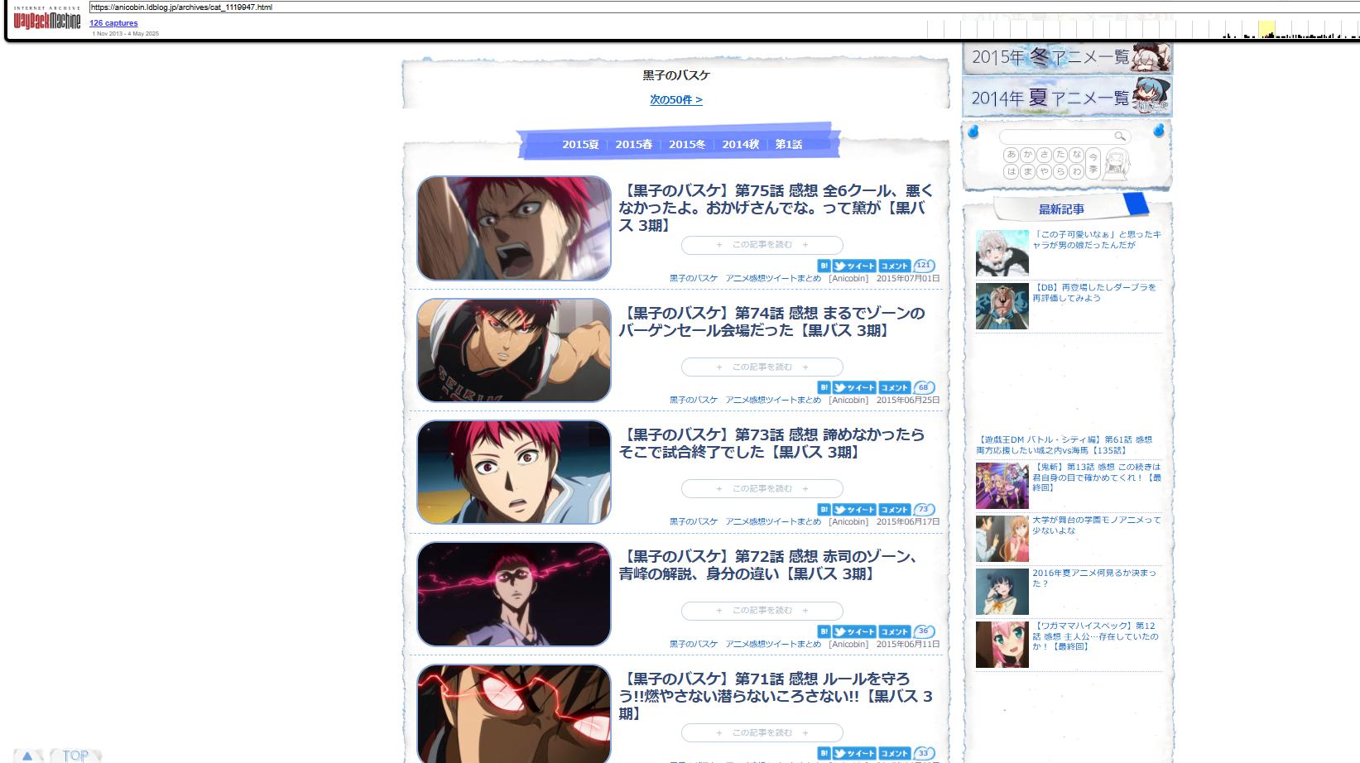Image resolution: width=1360 pixels, height=763 pixels.
Task: Open comment bubble showing 73 comments
Action: pyautogui.click(x=924, y=510)
